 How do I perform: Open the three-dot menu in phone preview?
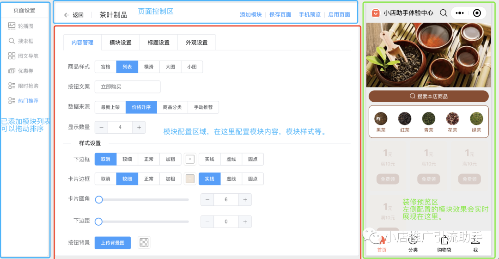click(x=460, y=13)
